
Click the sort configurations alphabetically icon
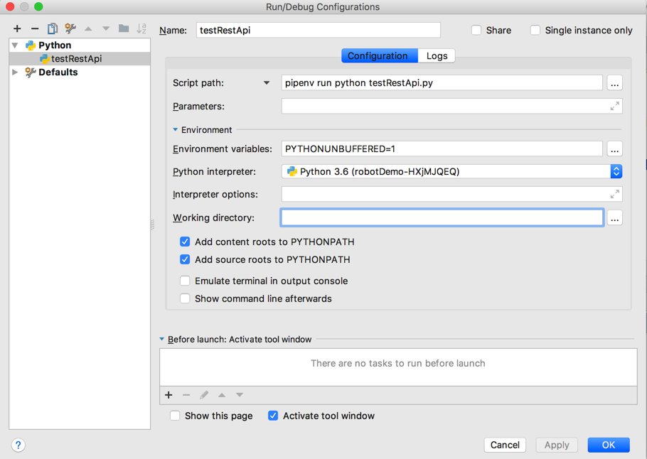(x=141, y=28)
